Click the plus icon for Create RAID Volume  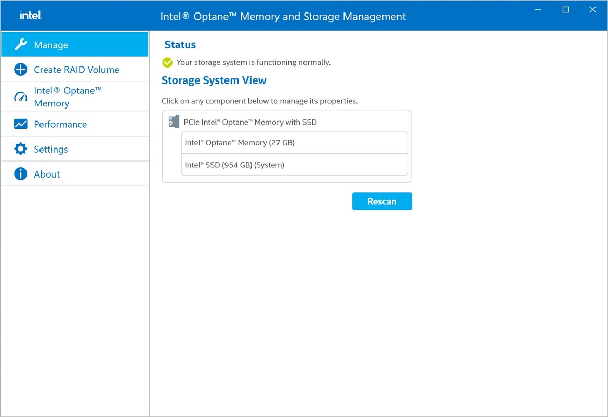click(21, 70)
